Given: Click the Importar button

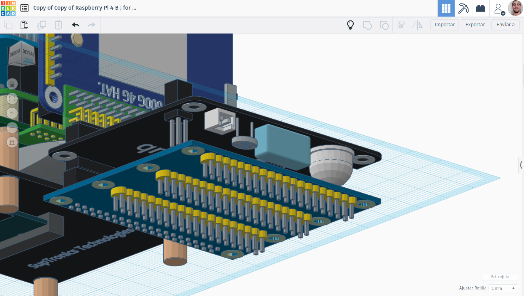Looking at the screenshot, I should pyautogui.click(x=445, y=25).
